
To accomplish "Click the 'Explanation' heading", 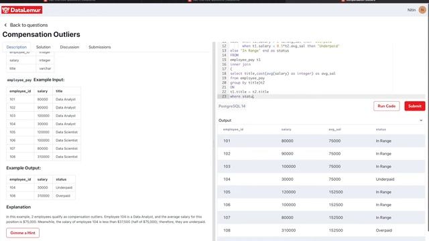I will [18, 207].
